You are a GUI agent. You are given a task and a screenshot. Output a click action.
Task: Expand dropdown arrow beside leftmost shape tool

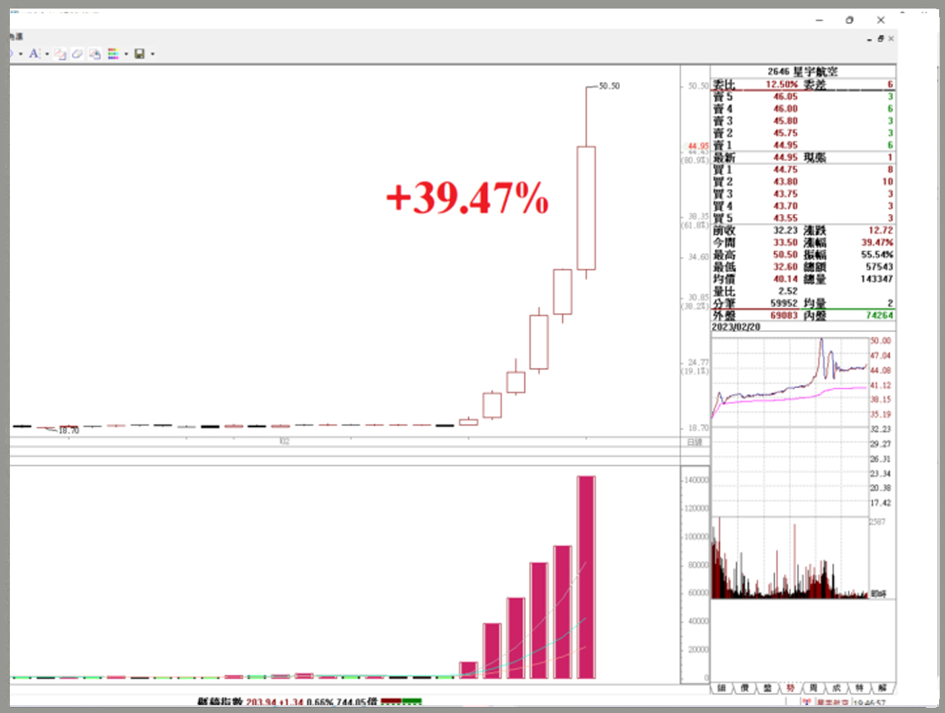20,54
